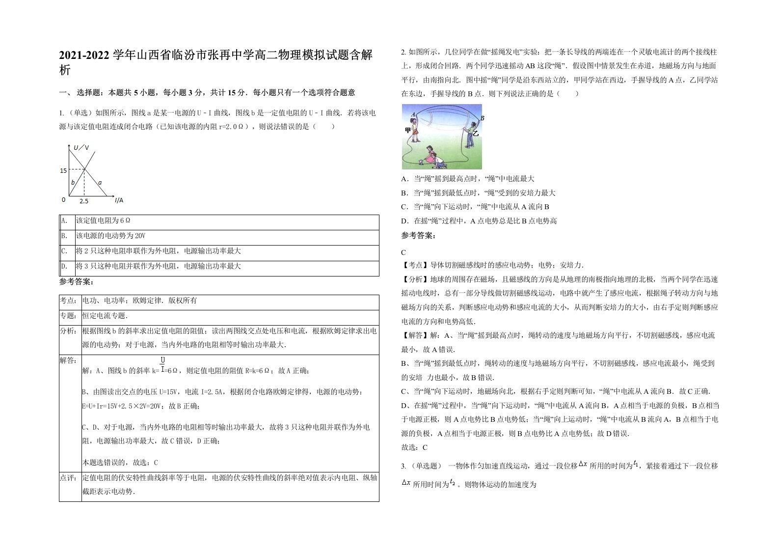779x551 pixels.
Task: Click the line B、由图读出交点的电压 U=15V
Action: (223, 392)
